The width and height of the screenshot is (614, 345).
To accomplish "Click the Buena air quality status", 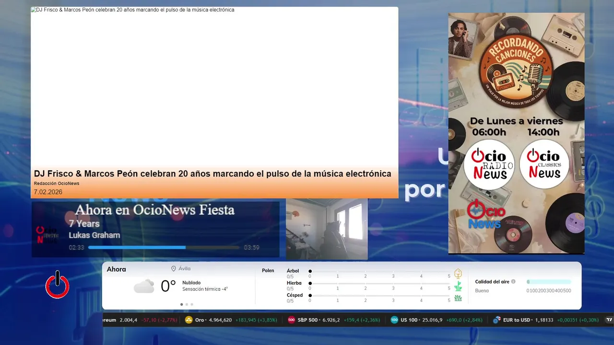I will (x=482, y=291).
